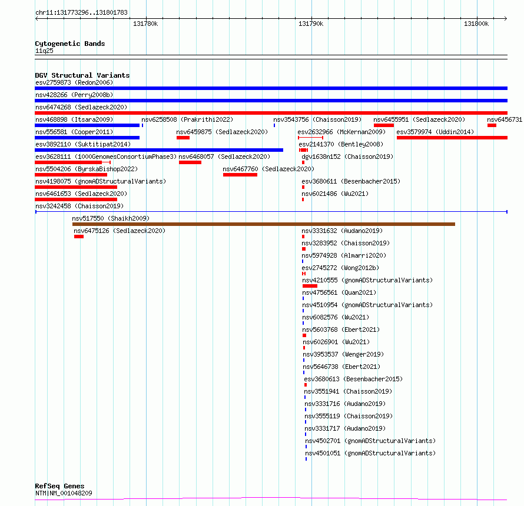Select nsv6082576 (Wu2021) label
Screen dimensions: 524x506
pos(336,317)
